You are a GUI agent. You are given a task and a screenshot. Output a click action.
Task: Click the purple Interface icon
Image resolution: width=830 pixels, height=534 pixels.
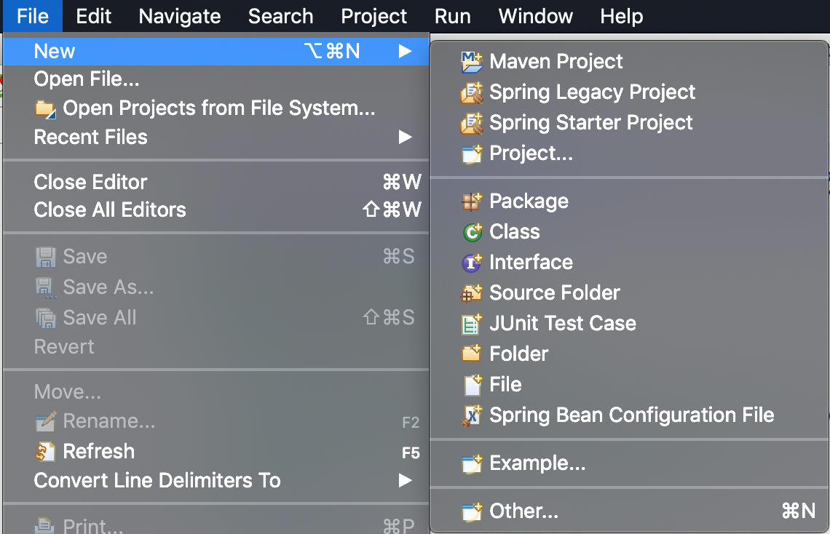472,263
